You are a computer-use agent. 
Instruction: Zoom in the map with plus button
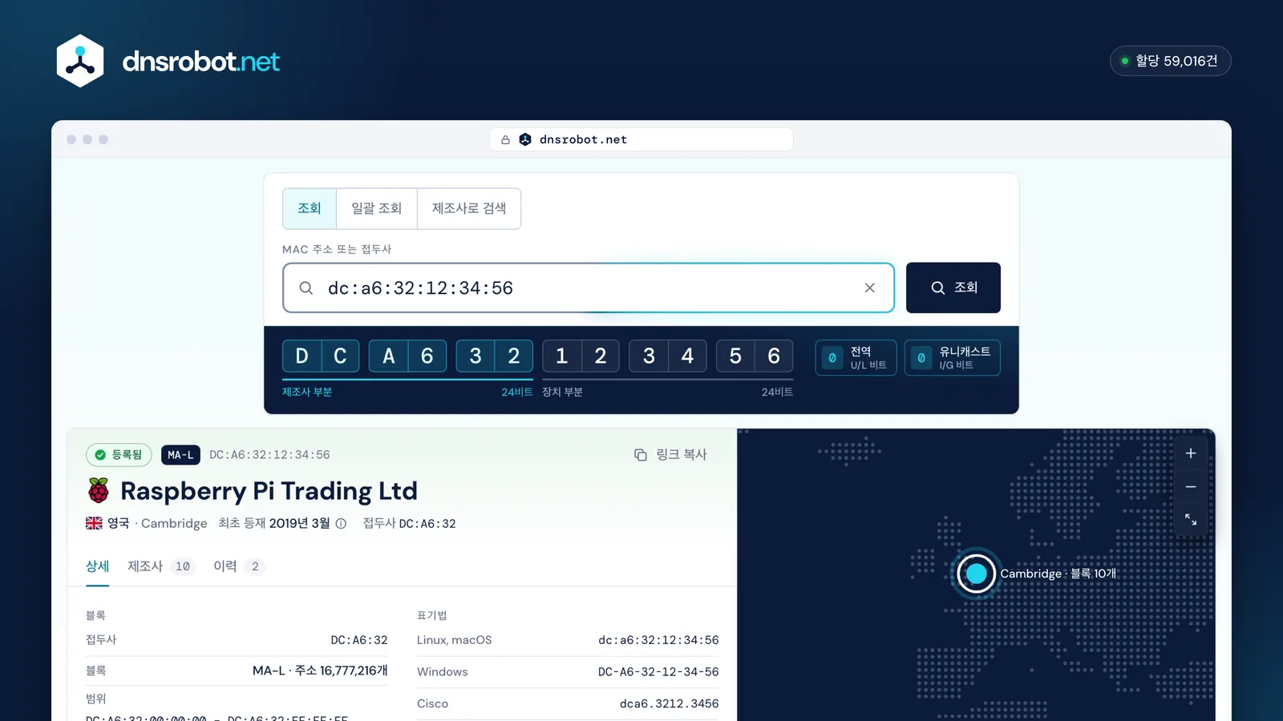pos(1191,453)
